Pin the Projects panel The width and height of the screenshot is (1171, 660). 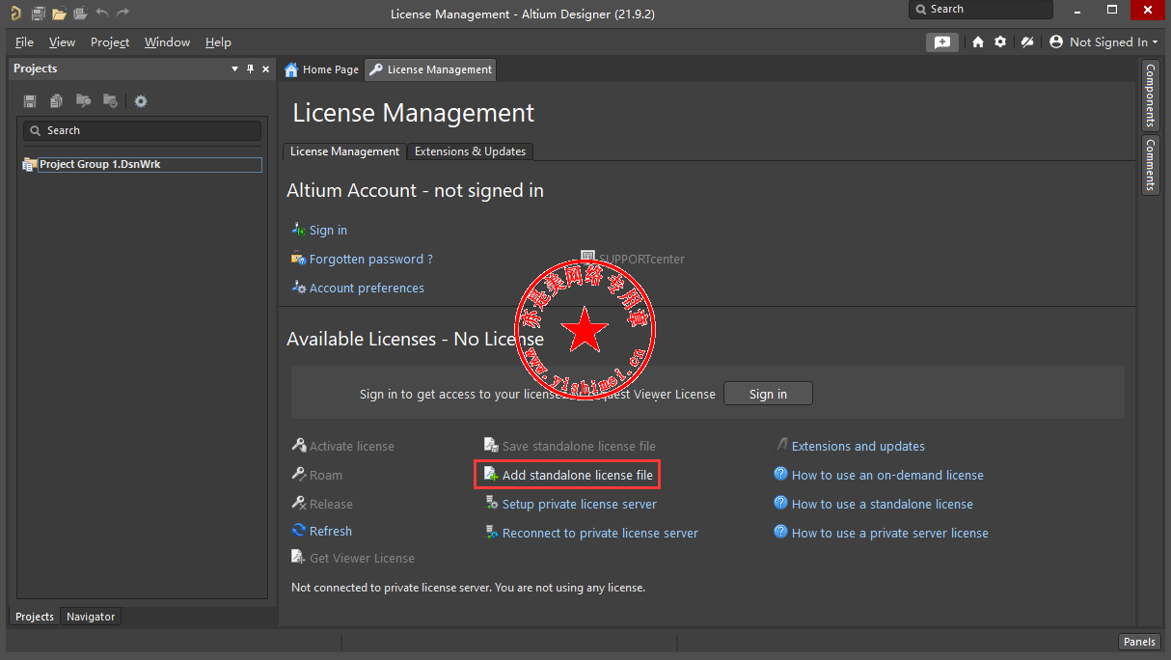pyautogui.click(x=251, y=69)
